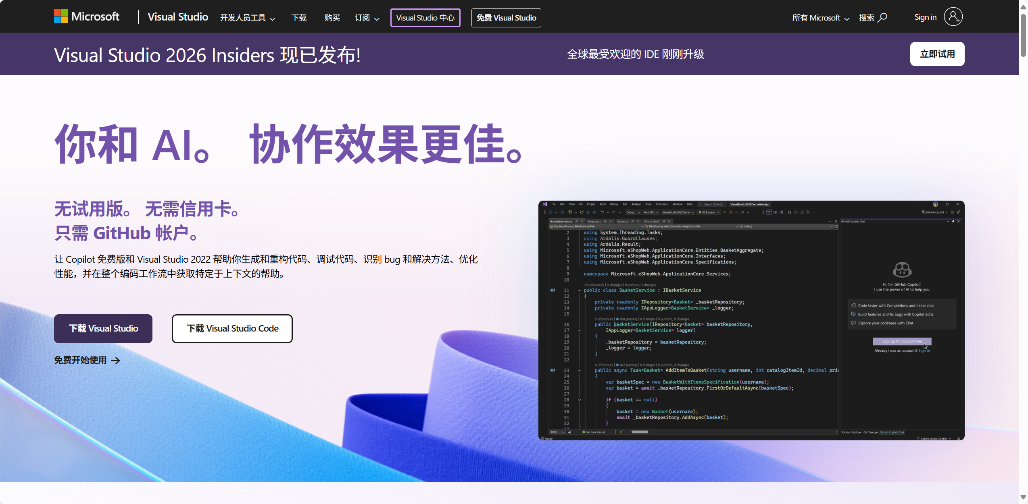This screenshot has width=1028, height=504.
Task: Click the 下载 Visual Studio button
Action: [x=103, y=329]
